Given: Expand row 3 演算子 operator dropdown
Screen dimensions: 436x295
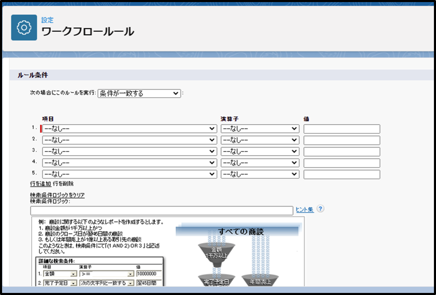Looking at the screenshot, I should click(x=260, y=152).
